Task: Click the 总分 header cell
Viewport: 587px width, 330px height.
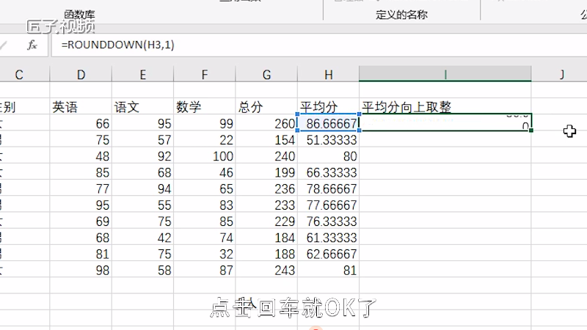Action: pos(266,107)
